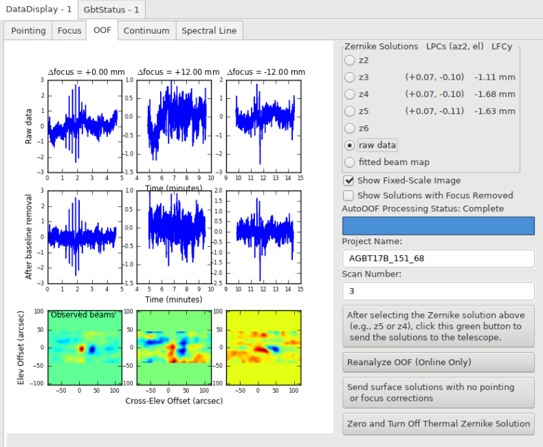Viewport: 543px width, 447px height.
Task: Click the send Zernike solutions to telescope button
Action: pos(438,326)
